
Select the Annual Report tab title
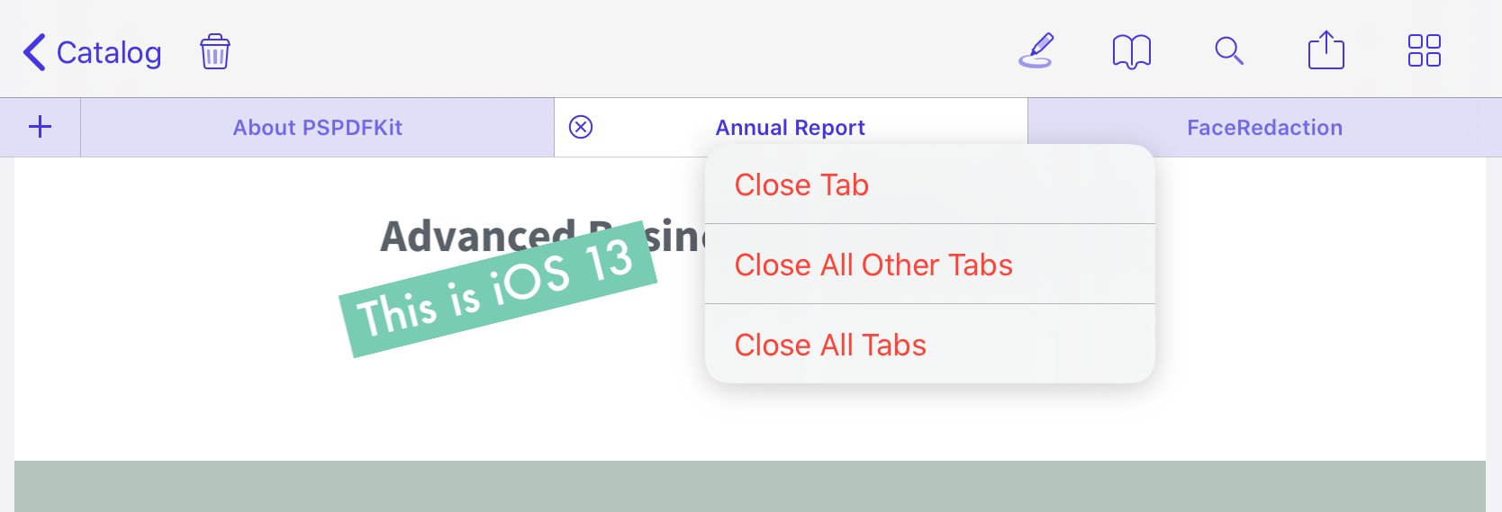coord(791,128)
